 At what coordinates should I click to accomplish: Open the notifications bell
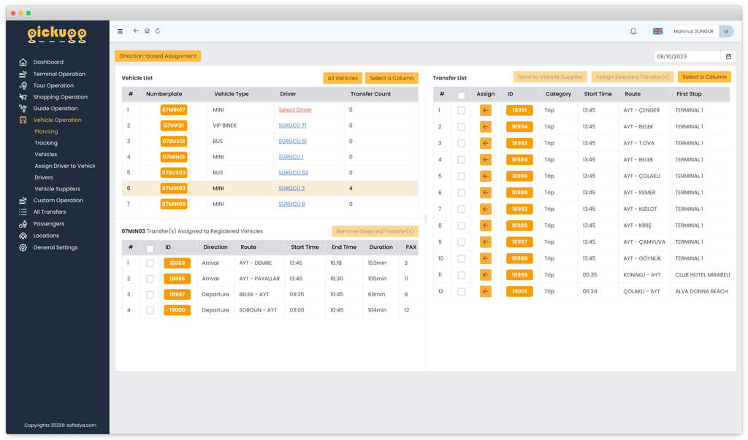point(633,31)
